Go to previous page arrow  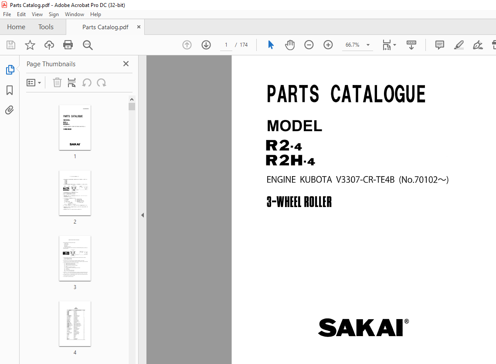pos(187,45)
